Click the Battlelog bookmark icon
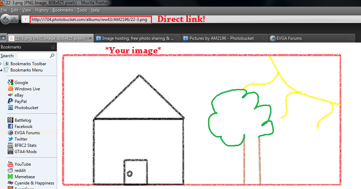The width and height of the screenshot is (361, 189). [10, 120]
